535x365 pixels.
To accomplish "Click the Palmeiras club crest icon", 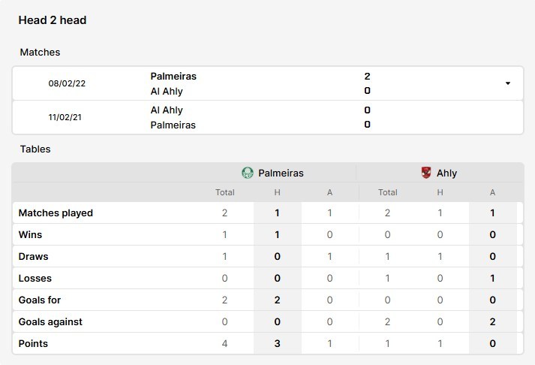I will tap(248, 173).
